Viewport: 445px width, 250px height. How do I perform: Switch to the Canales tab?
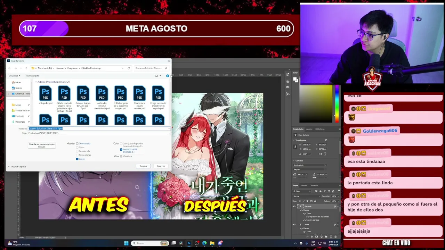coord(304,185)
